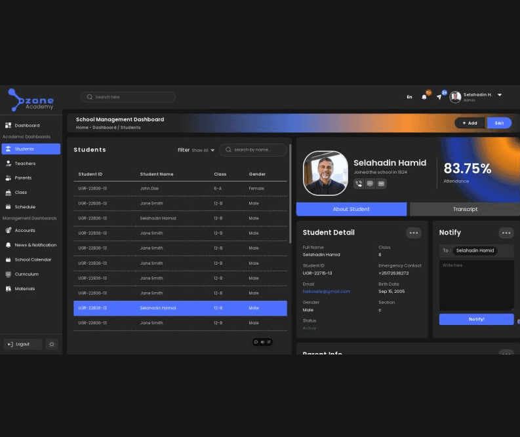Toggle light/dark theme sun button

tap(52, 344)
